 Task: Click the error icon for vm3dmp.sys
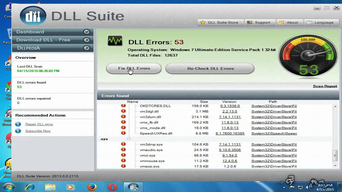tap(123, 144)
